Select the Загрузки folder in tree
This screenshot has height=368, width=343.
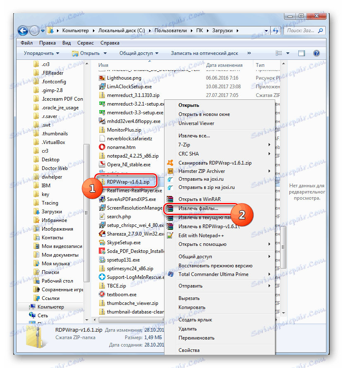pos(52,212)
